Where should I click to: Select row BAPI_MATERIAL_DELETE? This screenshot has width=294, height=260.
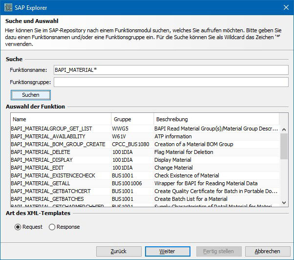click(145, 152)
